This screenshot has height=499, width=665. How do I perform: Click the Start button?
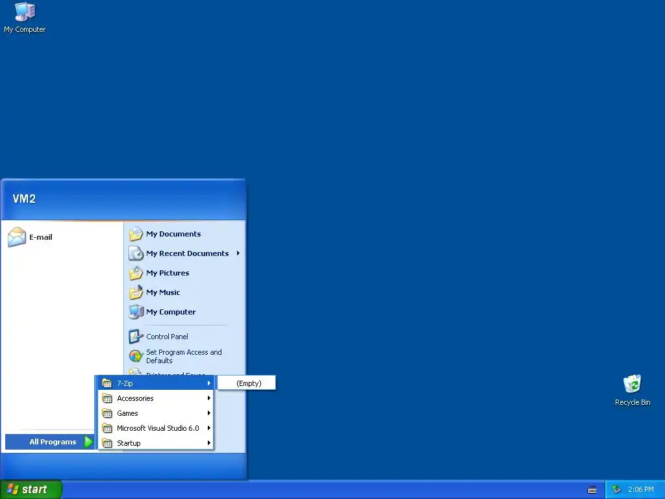coord(31,489)
